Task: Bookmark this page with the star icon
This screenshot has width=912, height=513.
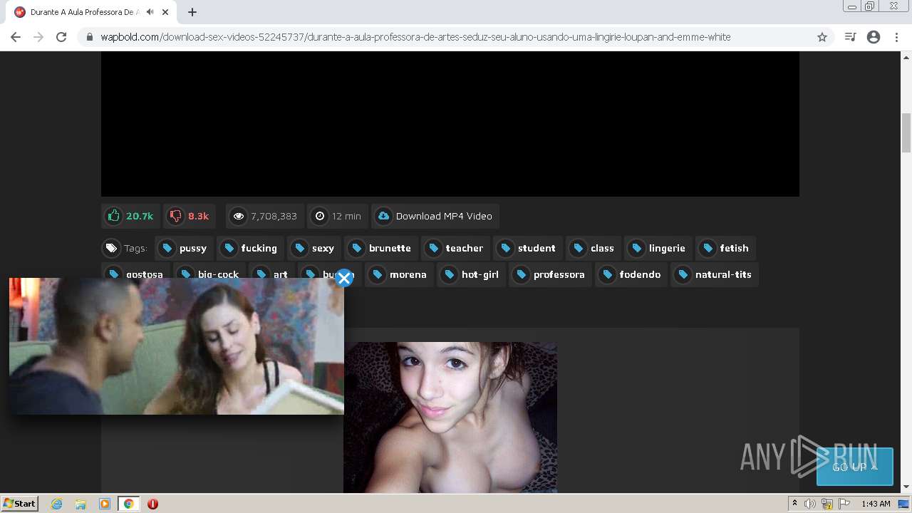Action: pos(822,37)
